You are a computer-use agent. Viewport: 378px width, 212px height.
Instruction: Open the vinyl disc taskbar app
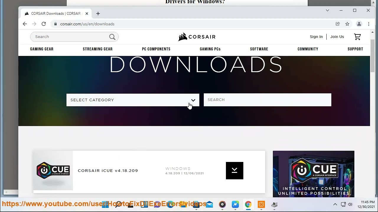(x=222, y=204)
